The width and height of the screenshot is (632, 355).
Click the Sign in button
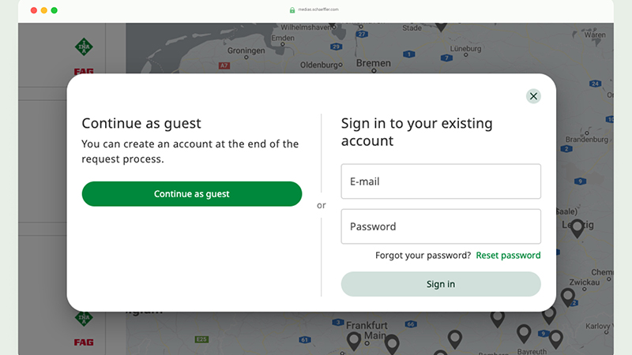pyautogui.click(x=441, y=284)
